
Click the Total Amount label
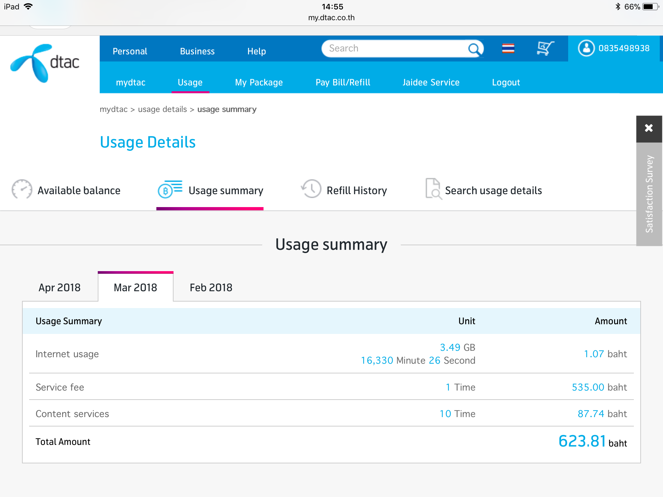click(x=63, y=442)
